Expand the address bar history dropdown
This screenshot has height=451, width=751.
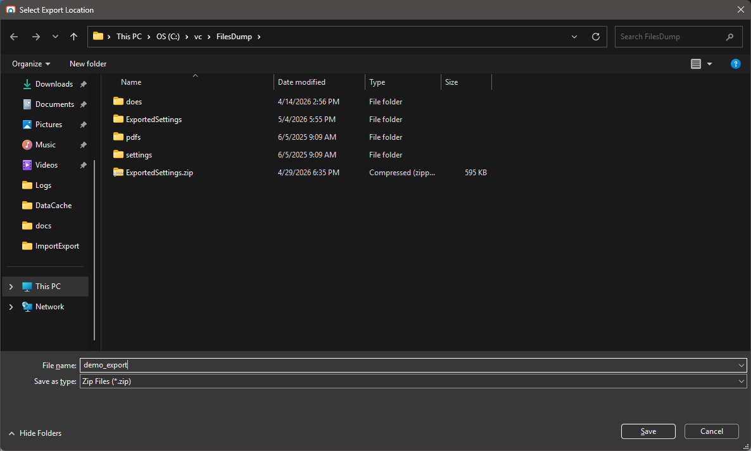pyautogui.click(x=574, y=37)
